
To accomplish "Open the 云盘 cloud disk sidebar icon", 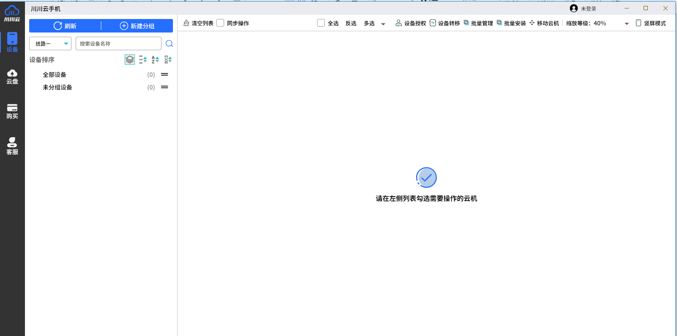I will coord(12,76).
